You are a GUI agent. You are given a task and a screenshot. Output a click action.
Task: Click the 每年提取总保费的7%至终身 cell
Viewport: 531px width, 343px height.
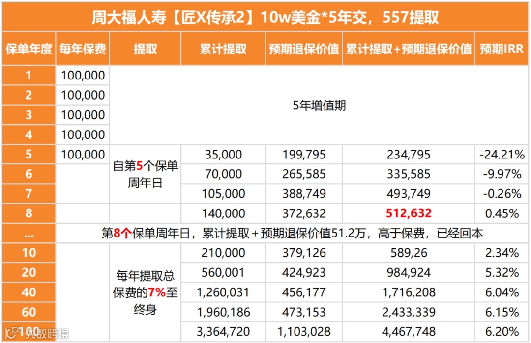[x=145, y=292]
